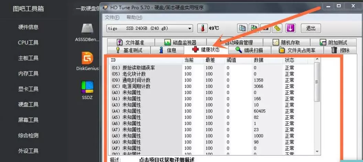Switch to the 附加测试 tab
363x162 pixels.
[333, 42]
